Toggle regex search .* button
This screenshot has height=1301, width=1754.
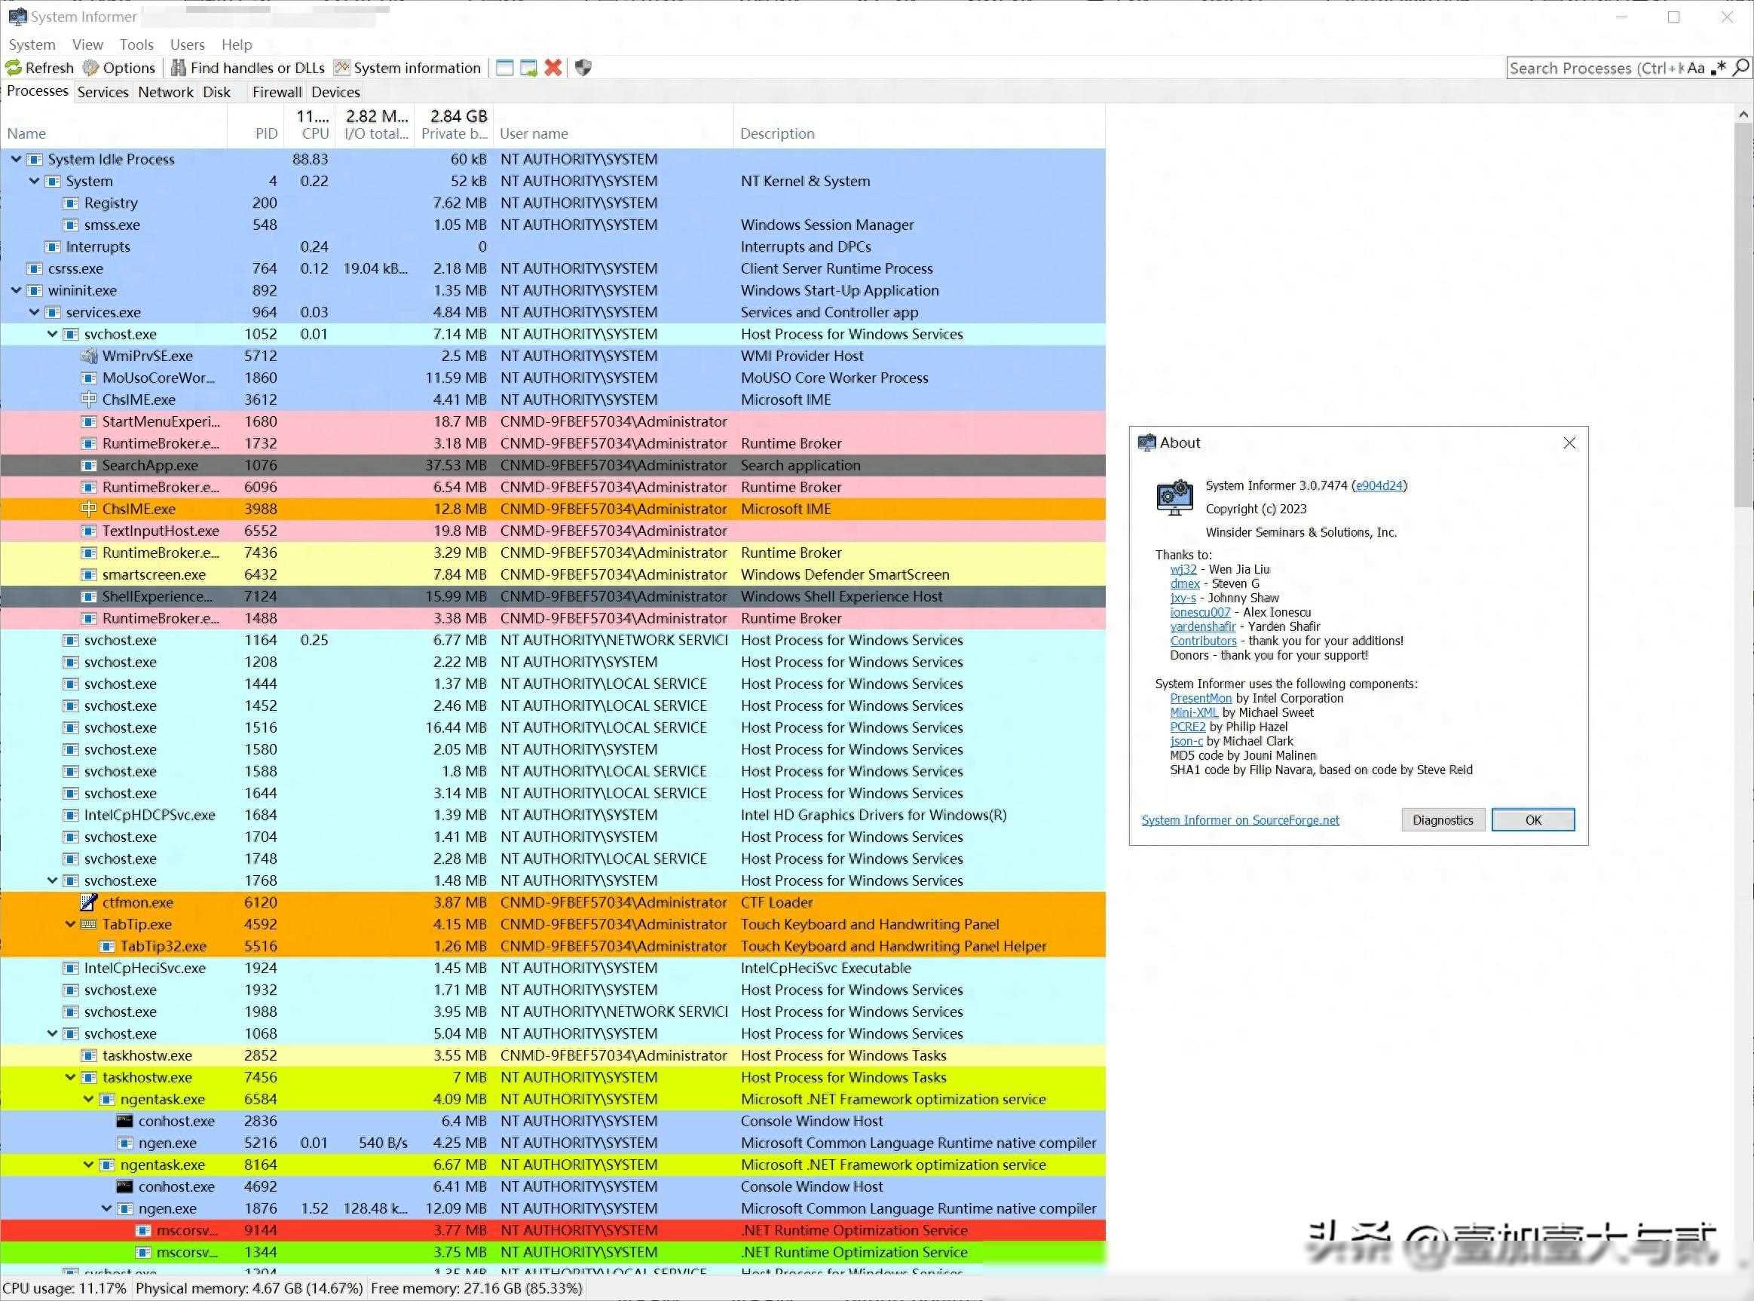(1718, 69)
